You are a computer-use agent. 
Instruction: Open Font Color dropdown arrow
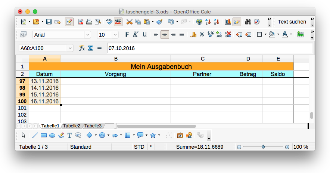tap(291, 34)
